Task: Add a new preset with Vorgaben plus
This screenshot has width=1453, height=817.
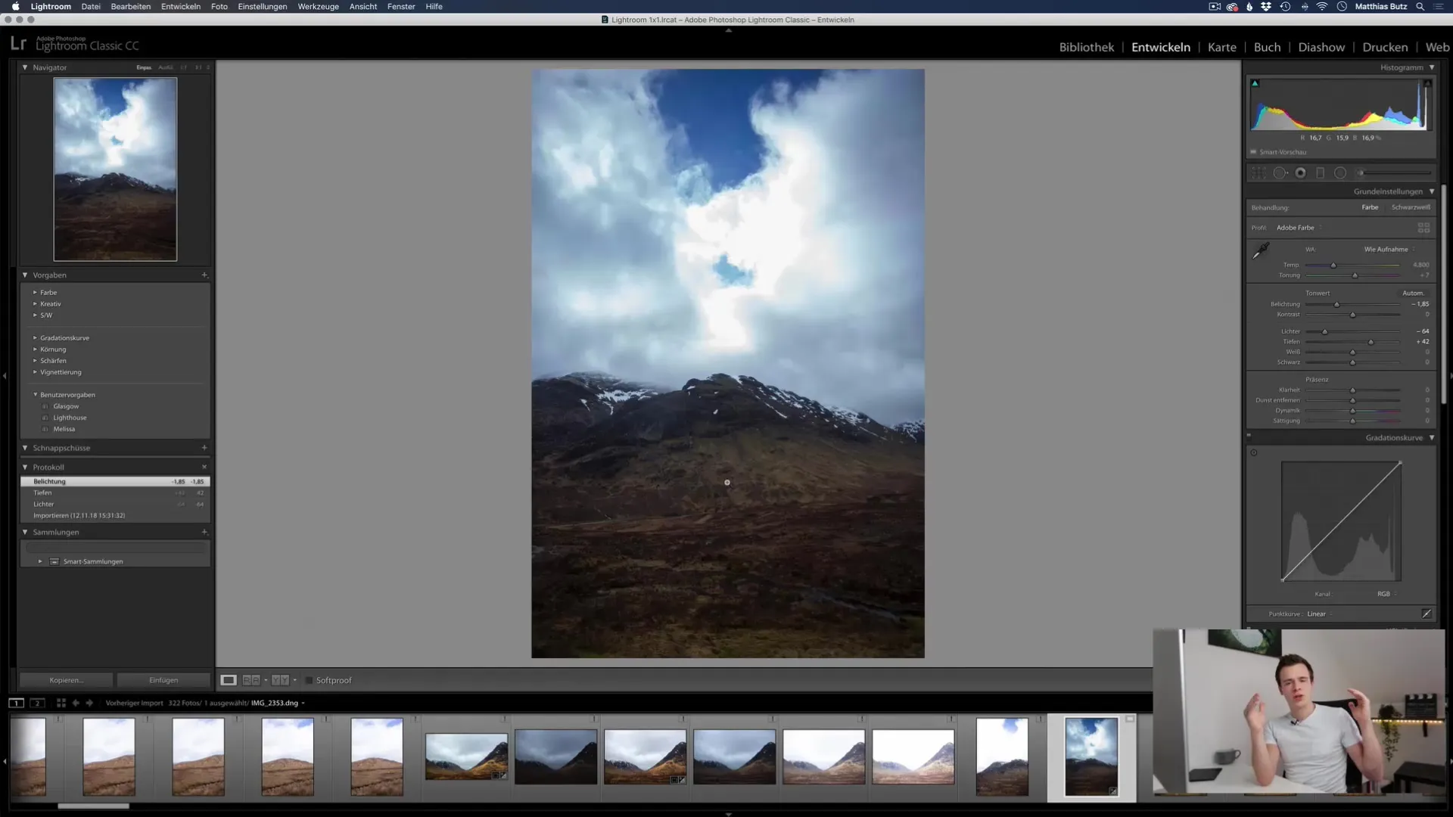Action: [x=204, y=275]
